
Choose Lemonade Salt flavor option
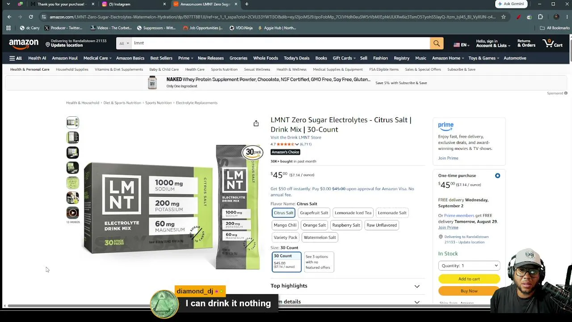tap(392, 213)
